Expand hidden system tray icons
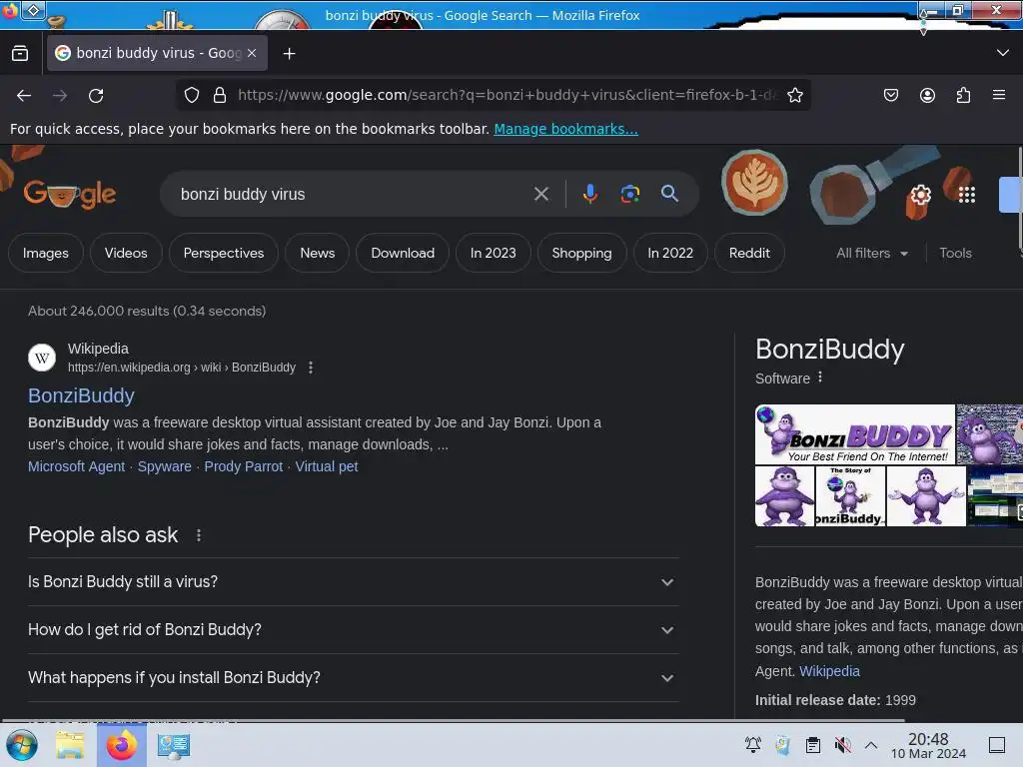This screenshot has height=767, width=1023. coord(871,745)
